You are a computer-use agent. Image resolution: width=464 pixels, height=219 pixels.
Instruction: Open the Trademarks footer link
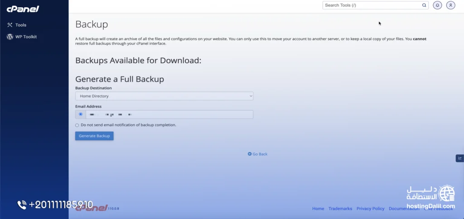tap(340, 209)
